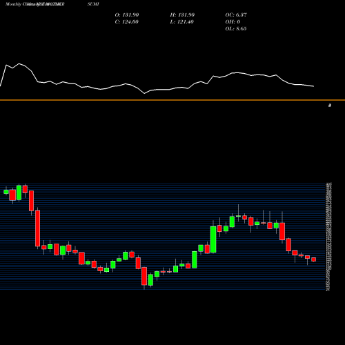This screenshot has height=345, width=345.
Task: Click the lowest dip of the white indicator line
Action: [x=144, y=93]
